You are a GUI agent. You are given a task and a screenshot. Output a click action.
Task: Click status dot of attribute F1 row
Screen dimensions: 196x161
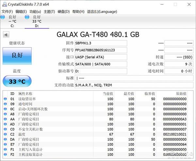[x=5, y=150]
